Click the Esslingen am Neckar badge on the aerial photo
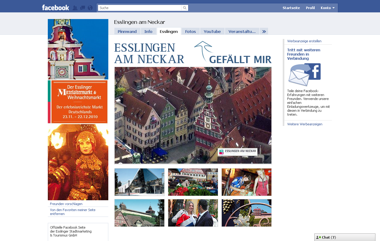 click(x=237, y=152)
